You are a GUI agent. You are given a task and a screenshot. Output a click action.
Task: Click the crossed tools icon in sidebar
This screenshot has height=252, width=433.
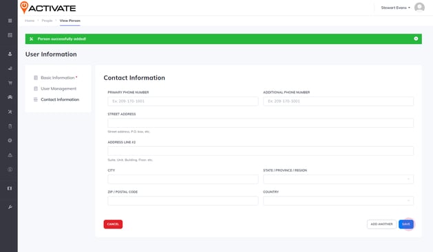click(x=10, y=112)
